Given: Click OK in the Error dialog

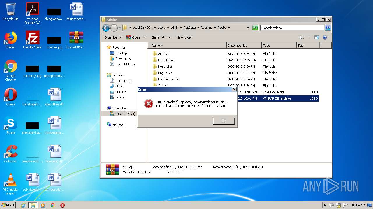Looking at the screenshot, I should (224, 121).
